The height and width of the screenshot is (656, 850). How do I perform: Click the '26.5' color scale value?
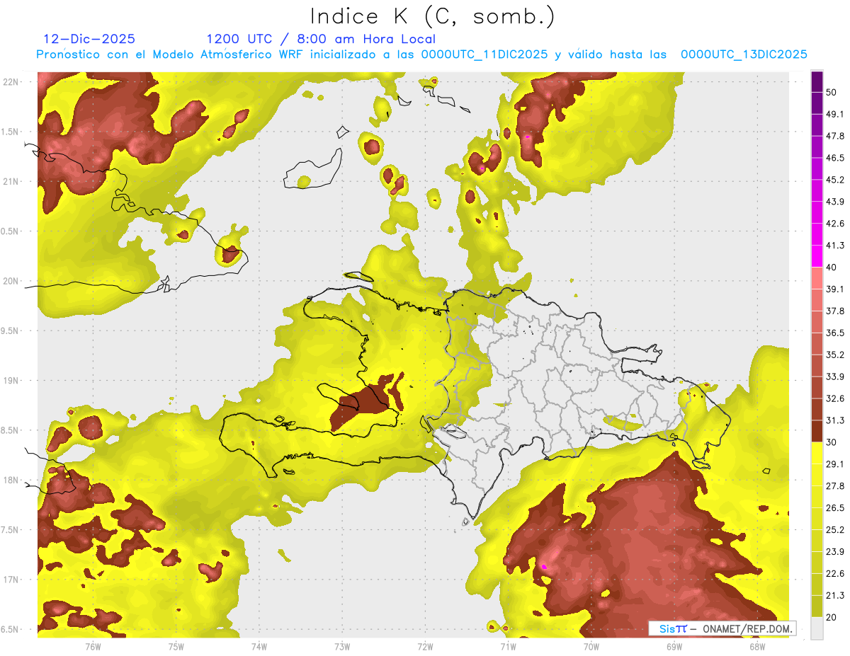coord(834,508)
